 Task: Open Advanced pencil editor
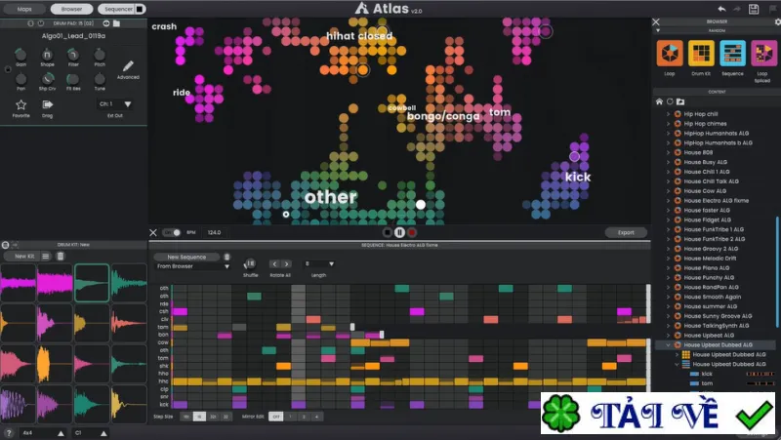(128, 66)
